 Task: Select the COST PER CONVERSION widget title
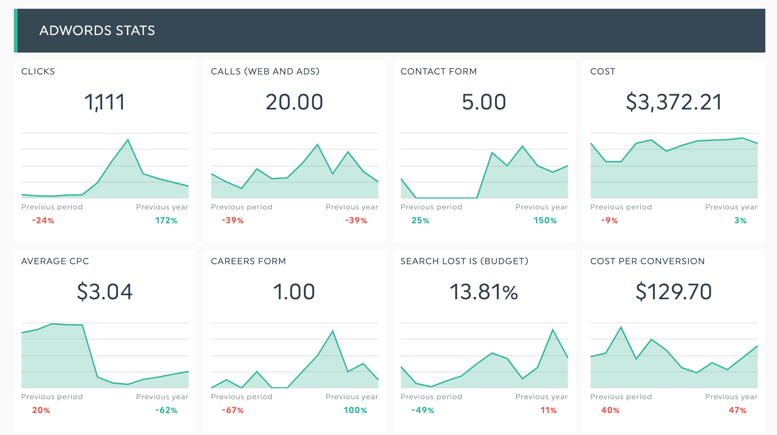coord(647,261)
